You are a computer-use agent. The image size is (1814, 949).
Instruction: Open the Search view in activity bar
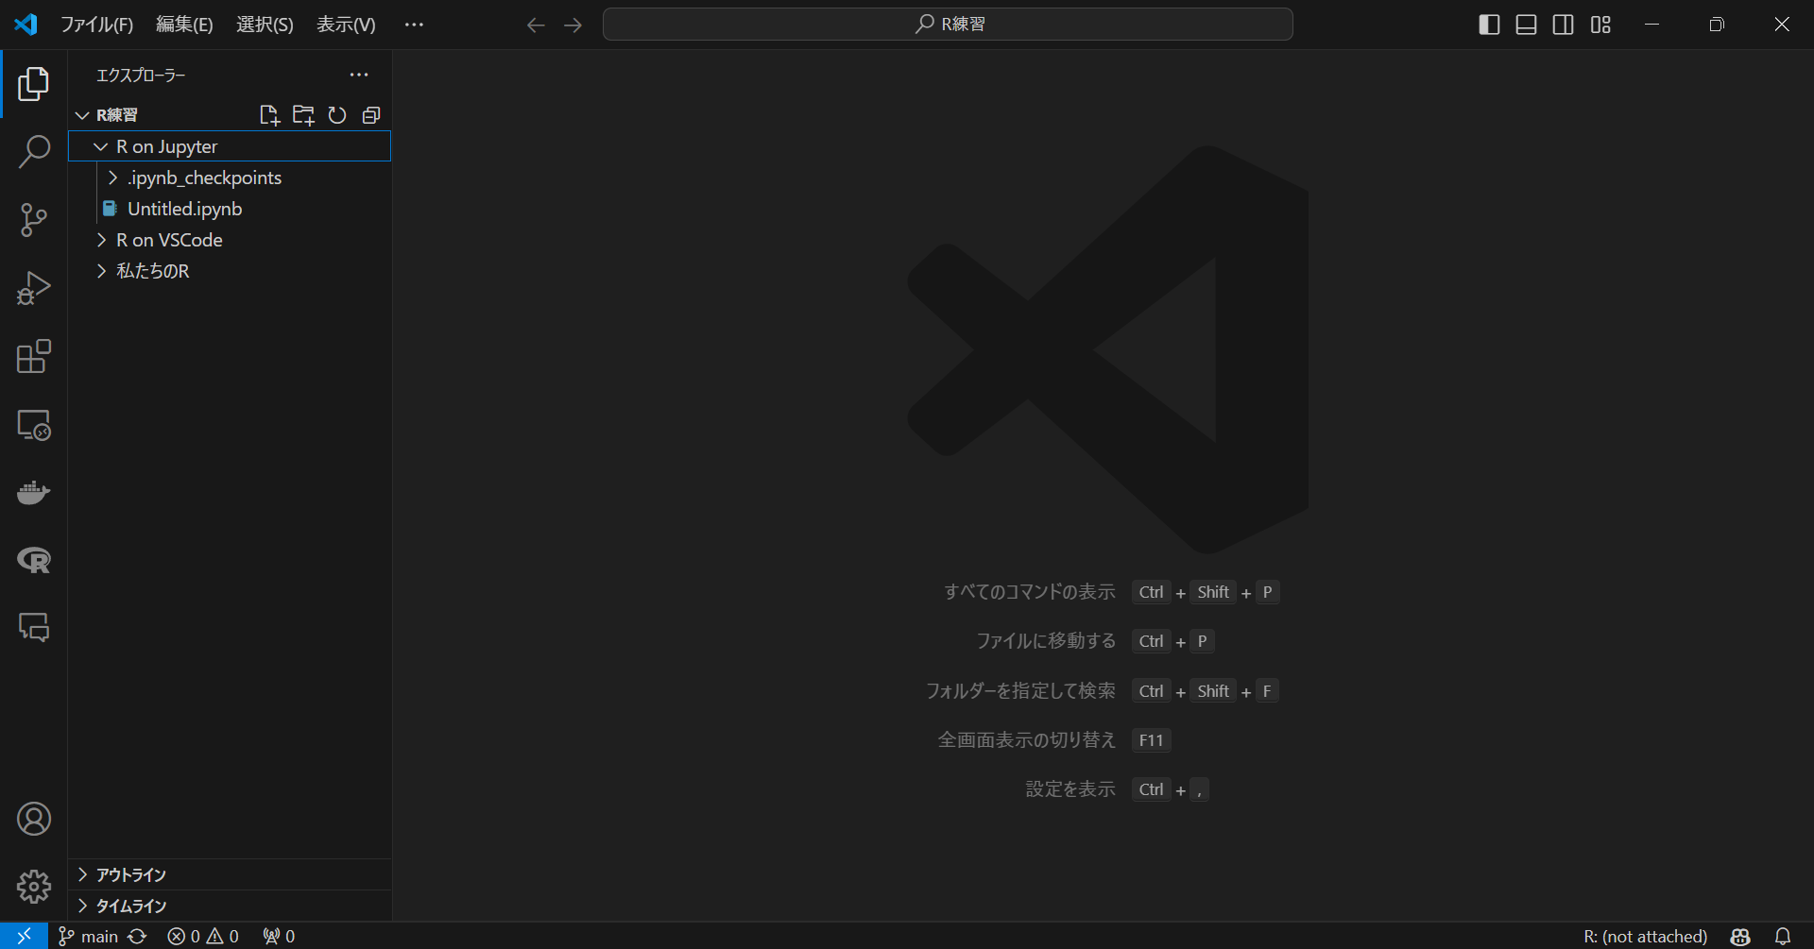(x=34, y=151)
